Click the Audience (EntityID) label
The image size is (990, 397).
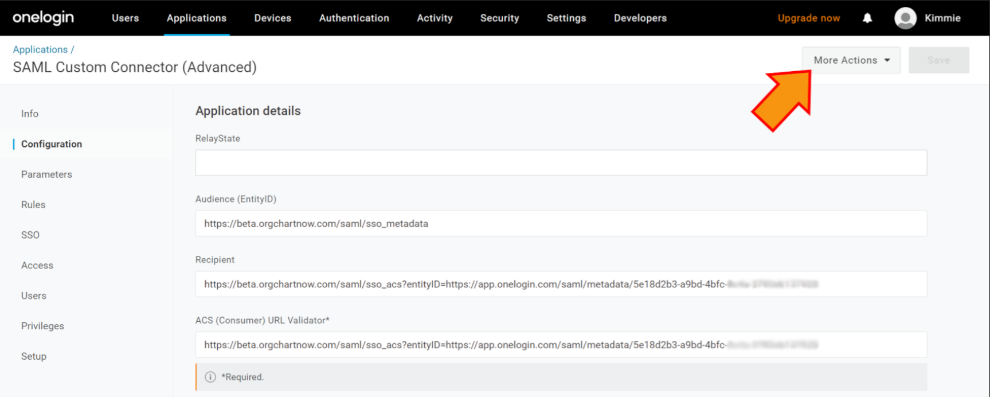(x=236, y=199)
